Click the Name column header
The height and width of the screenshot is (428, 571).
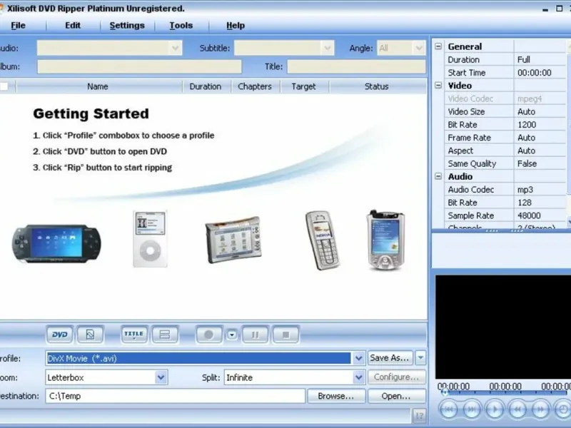pyautogui.click(x=98, y=86)
